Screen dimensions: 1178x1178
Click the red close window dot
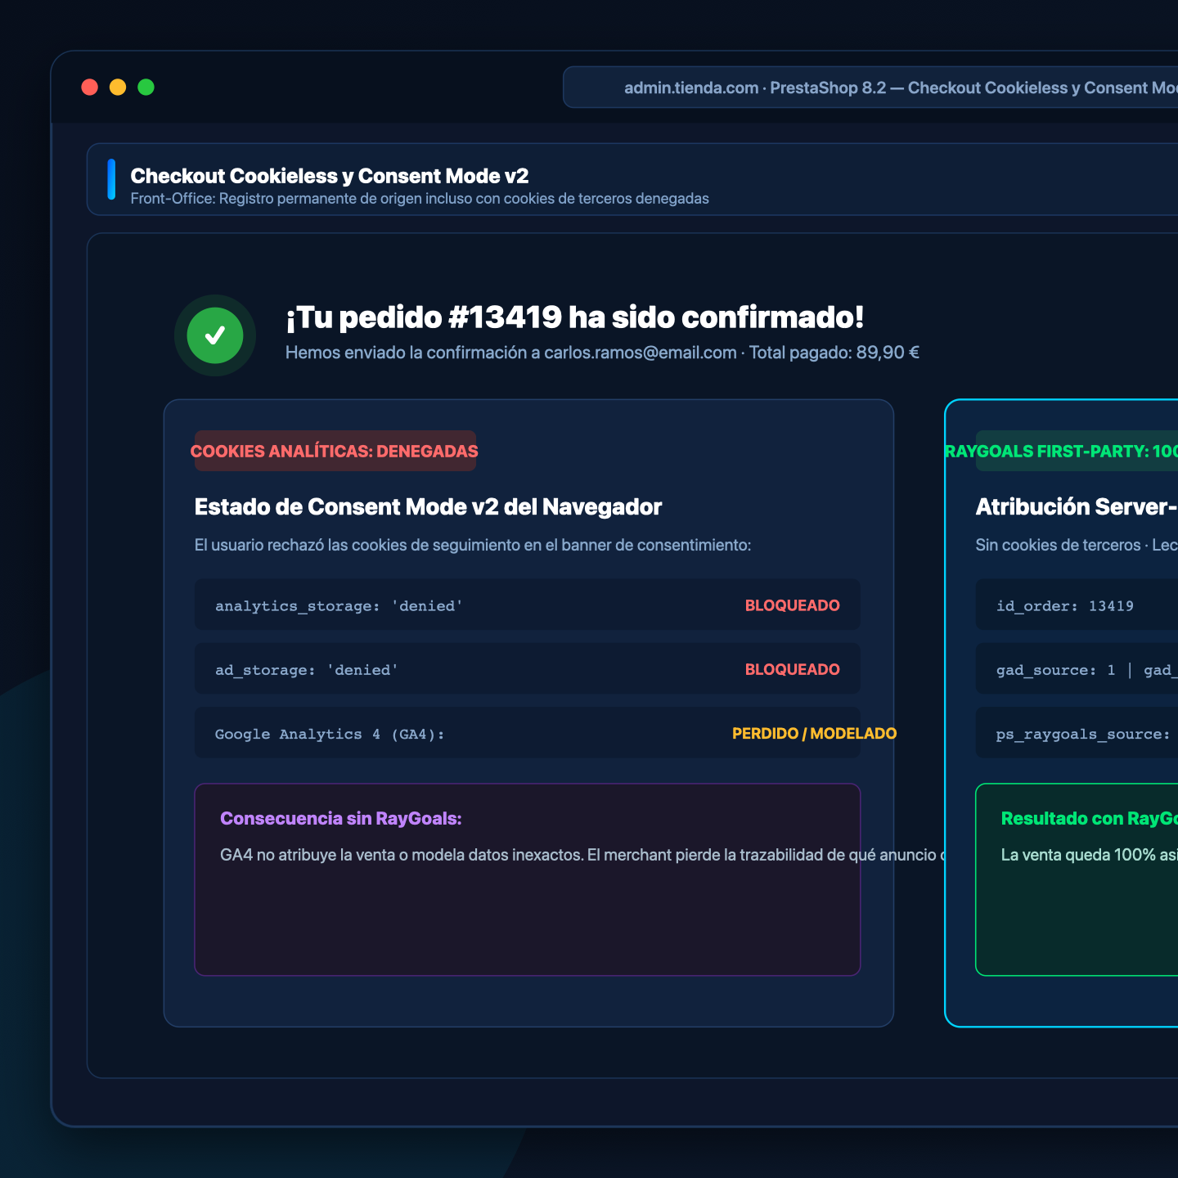(x=90, y=88)
